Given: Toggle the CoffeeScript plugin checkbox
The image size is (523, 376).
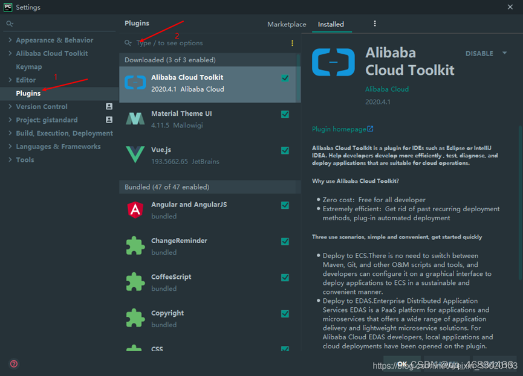Looking at the screenshot, I should 285,278.
